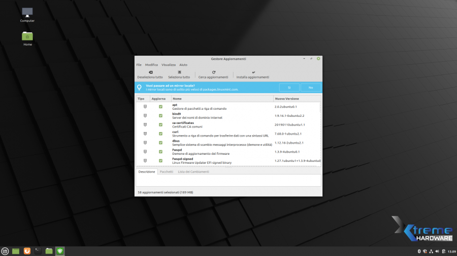
Task: Click the update list vertical scrollbar
Action: coord(320,132)
